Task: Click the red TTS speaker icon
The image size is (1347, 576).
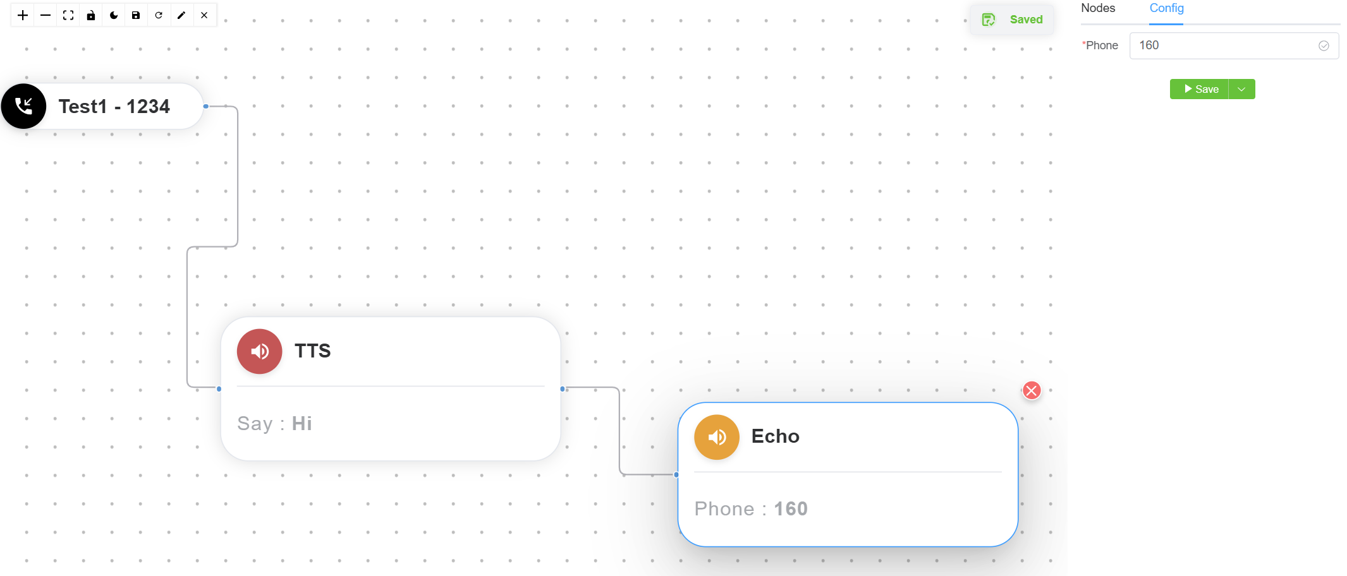Action: (x=259, y=351)
